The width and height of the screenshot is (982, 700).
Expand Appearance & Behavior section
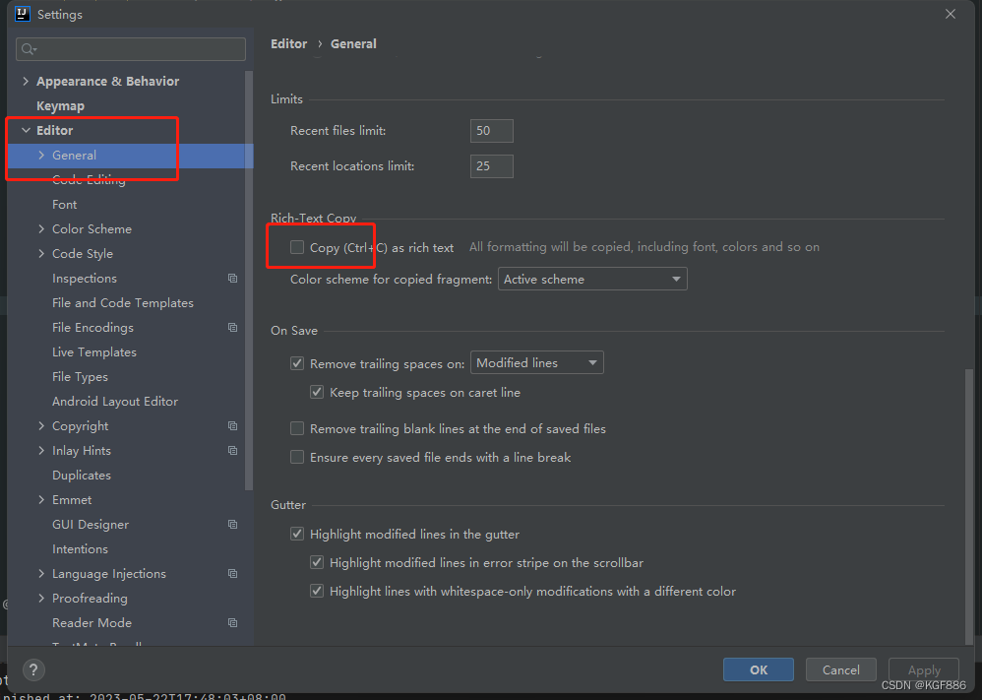(x=26, y=81)
